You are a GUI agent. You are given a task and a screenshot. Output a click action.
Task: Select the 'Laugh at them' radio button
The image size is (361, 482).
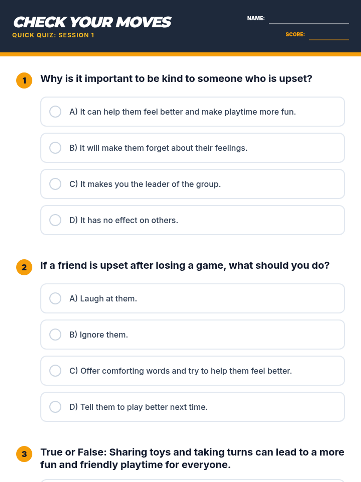point(55,299)
